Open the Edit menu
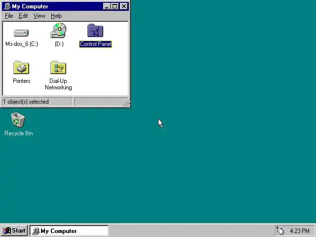This screenshot has height=237, width=316. point(23,16)
